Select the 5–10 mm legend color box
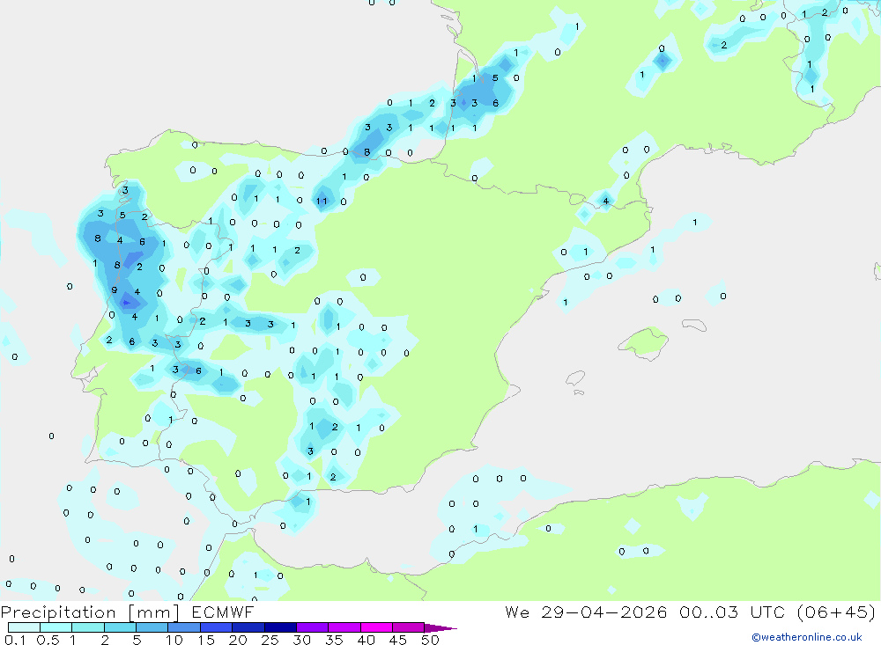The image size is (881, 645). click(x=152, y=627)
